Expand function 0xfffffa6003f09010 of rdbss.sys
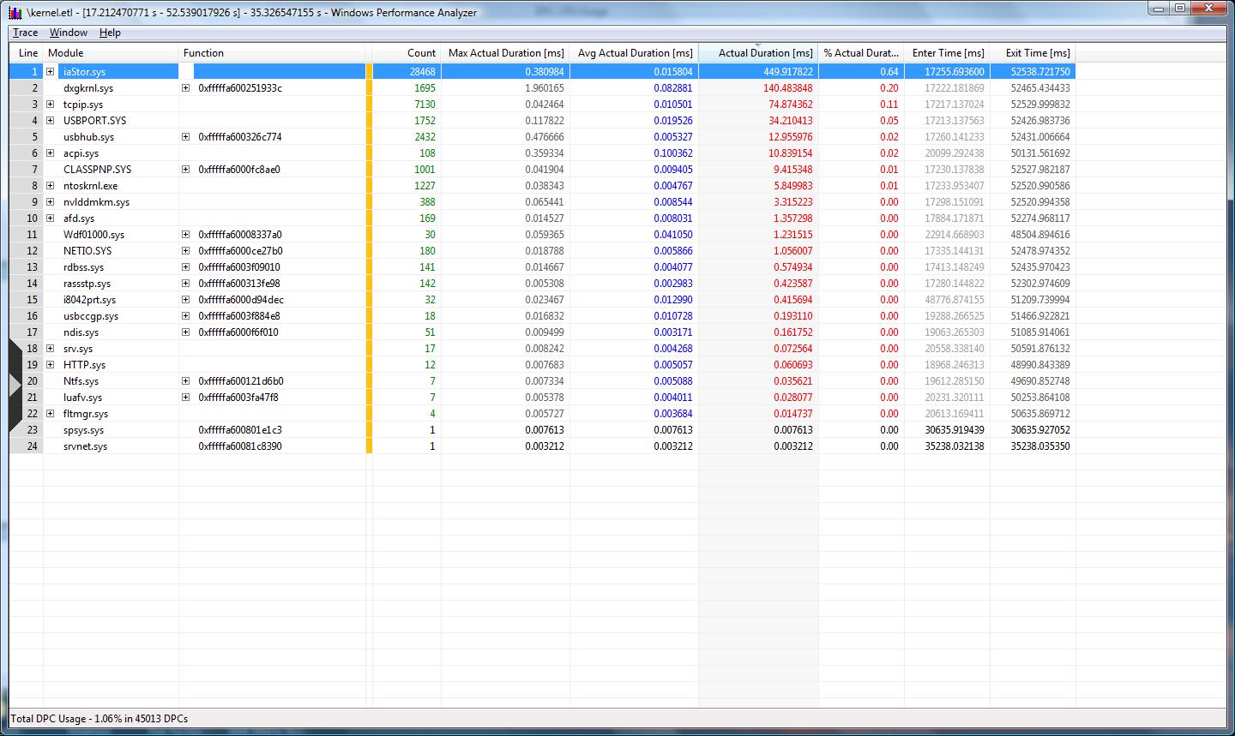Image resolution: width=1235 pixels, height=736 pixels. (185, 267)
